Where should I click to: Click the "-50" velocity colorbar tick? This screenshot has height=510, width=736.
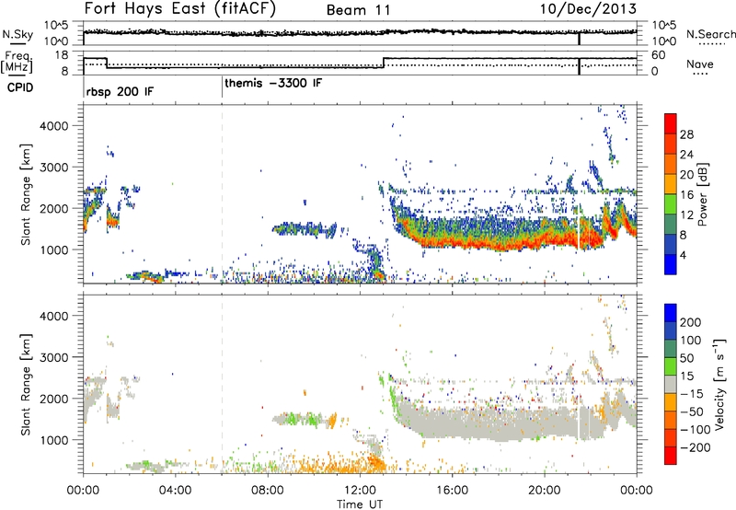coord(692,411)
